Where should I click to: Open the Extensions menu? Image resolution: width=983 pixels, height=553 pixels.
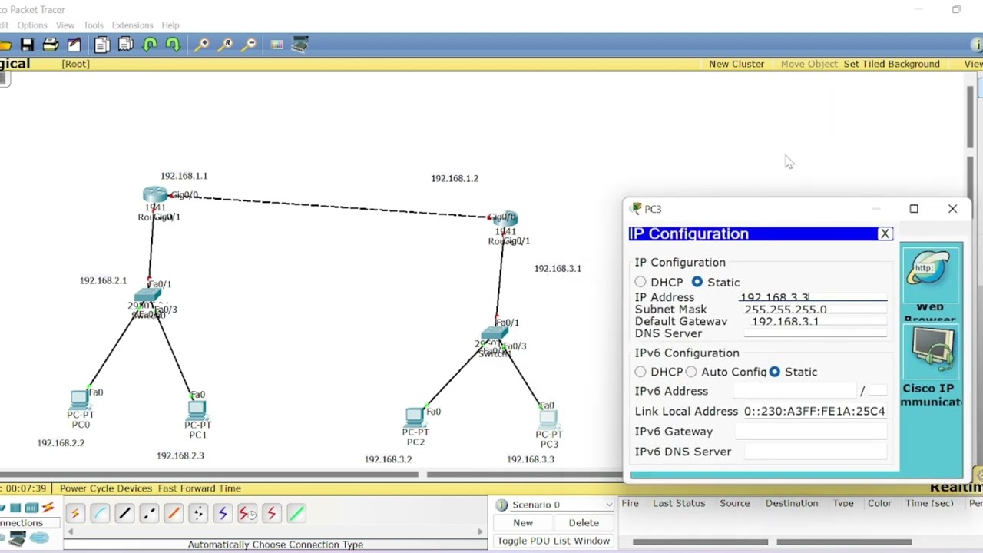coord(132,25)
